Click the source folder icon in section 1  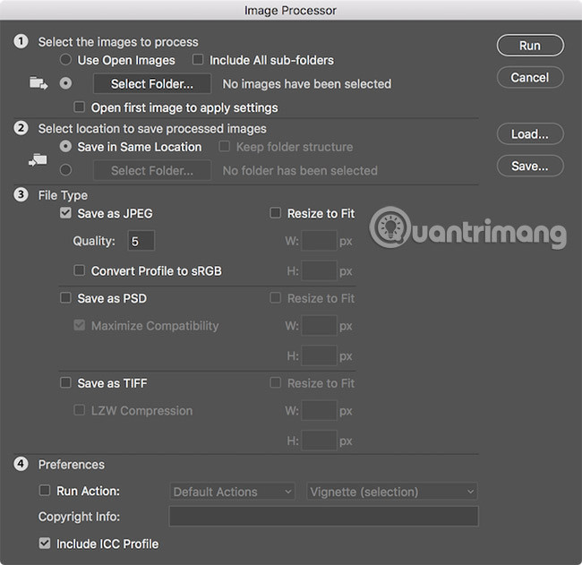point(39,83)
